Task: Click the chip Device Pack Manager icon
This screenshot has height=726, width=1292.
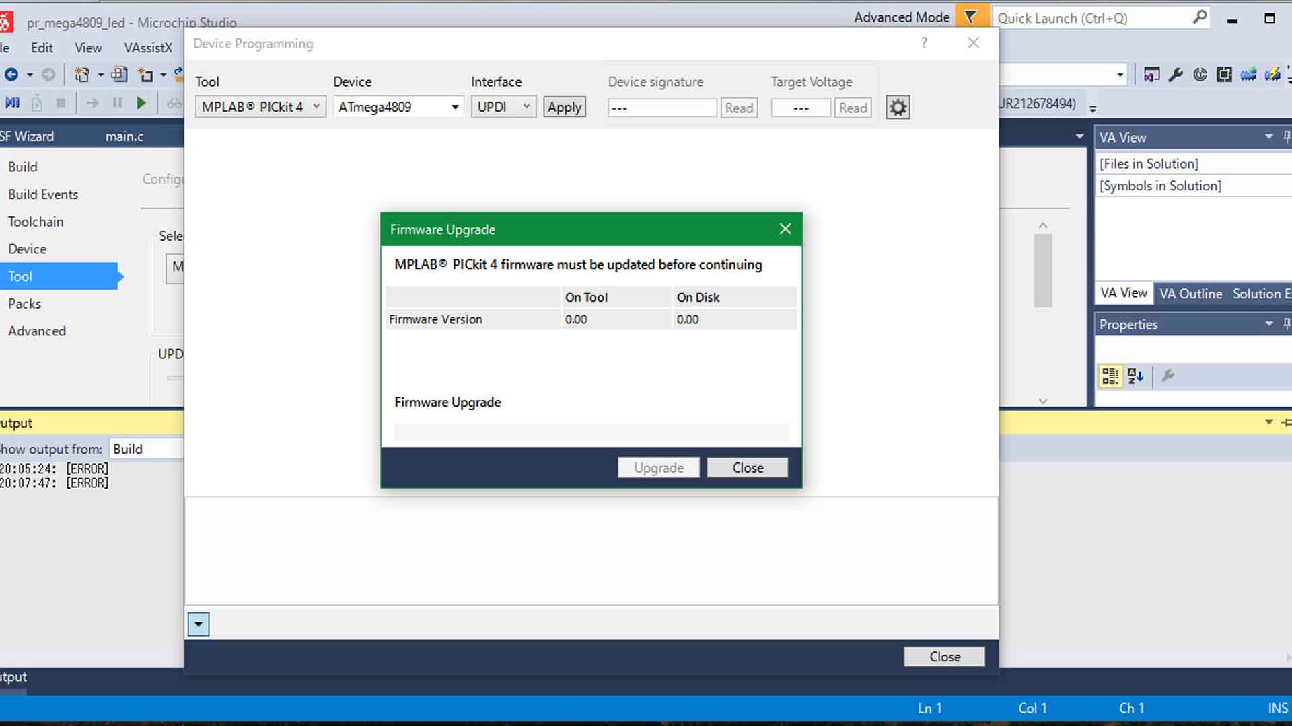Action: point(1224,75)
